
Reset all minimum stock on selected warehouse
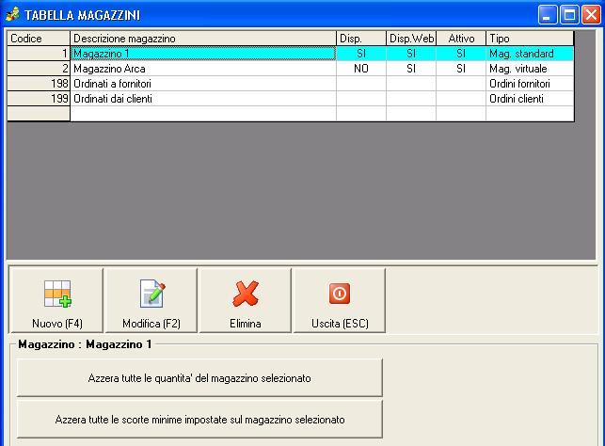pos(199,420)
